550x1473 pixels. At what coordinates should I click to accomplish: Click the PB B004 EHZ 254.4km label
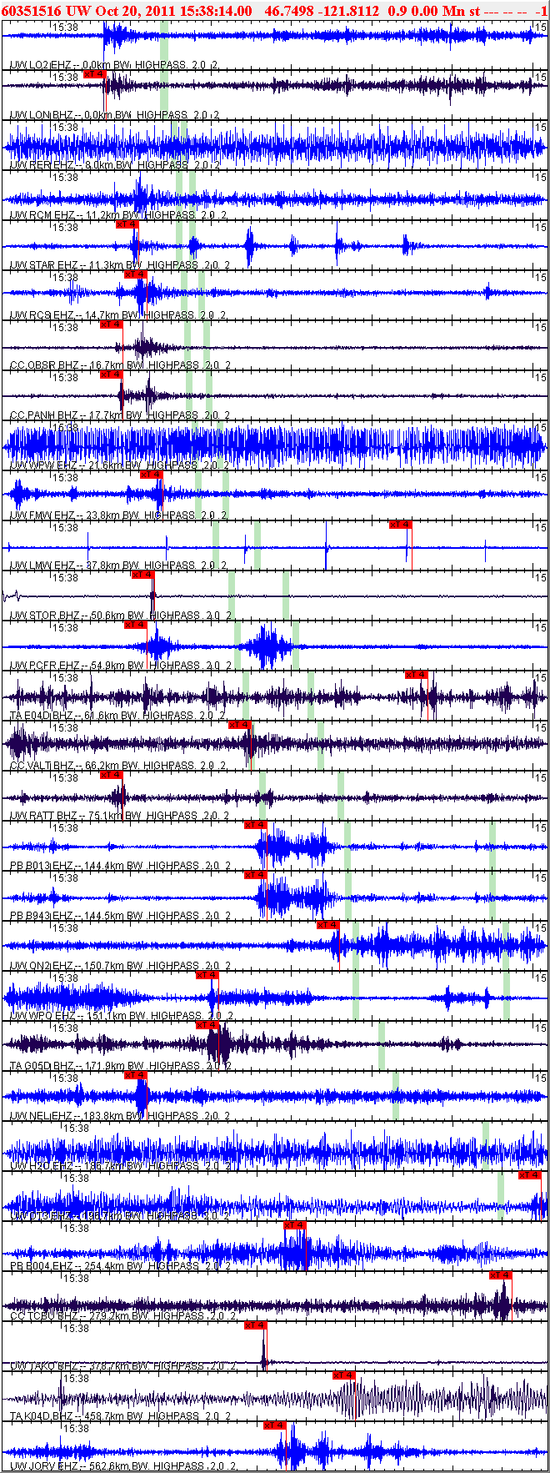[x=120, y=1266]
